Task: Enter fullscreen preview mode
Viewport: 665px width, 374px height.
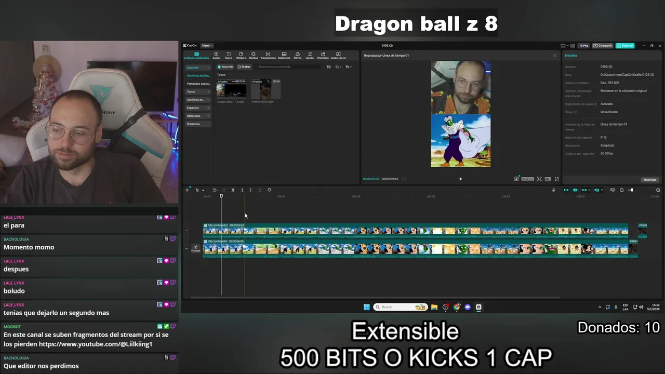Action: [x=556, y=179]
